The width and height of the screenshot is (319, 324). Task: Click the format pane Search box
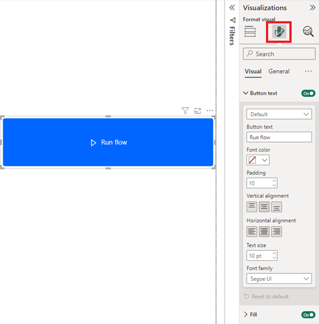[279, 54]
